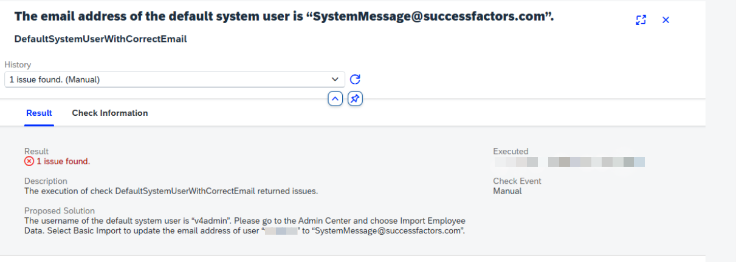Viewport: 736px width, 262px height.
Task: Click the red '1 issue found.' status text
Action: pyautogui.click(x=63, y=161)
